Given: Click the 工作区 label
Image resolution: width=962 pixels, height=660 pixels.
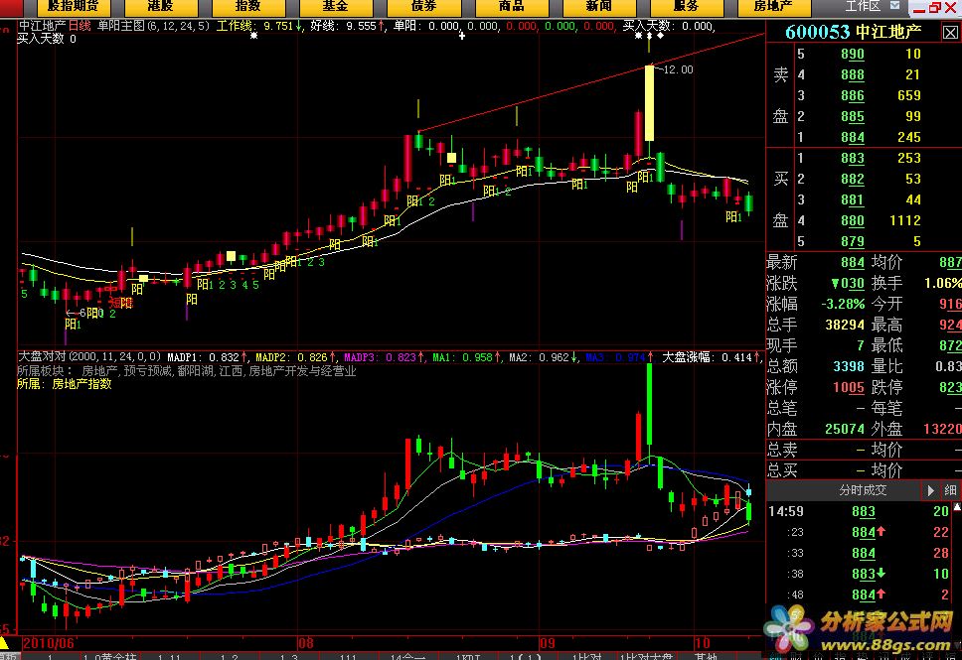Looking at the screenshot, I should 863,6.
